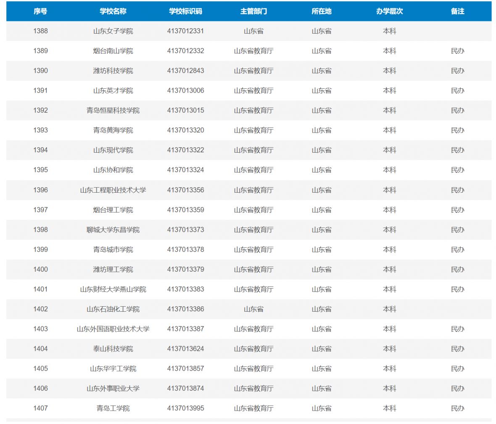Click school code 4137013322
496x424 pixels.
[186, 150]
